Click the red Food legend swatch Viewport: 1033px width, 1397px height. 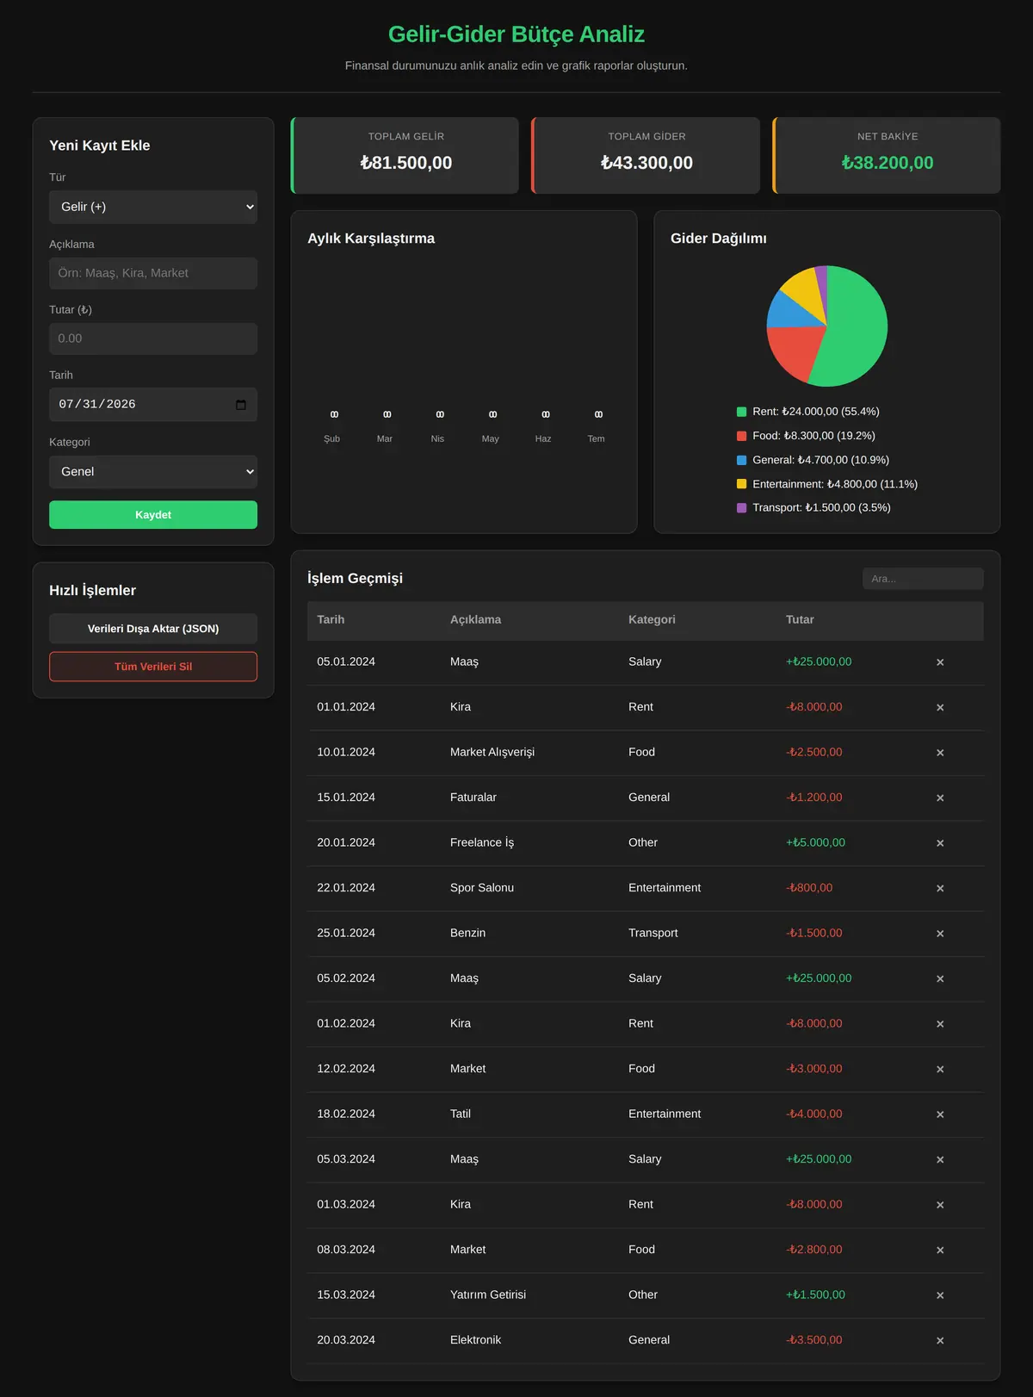(742, 436)
